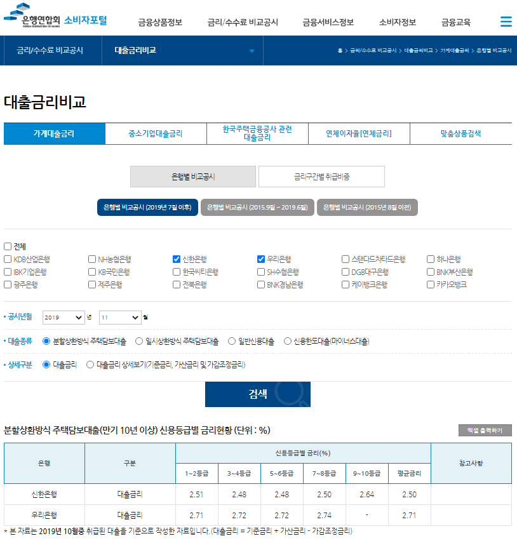
Task: Check the 한국씨티은행 checkbox
Action: (x=177, y=272)
